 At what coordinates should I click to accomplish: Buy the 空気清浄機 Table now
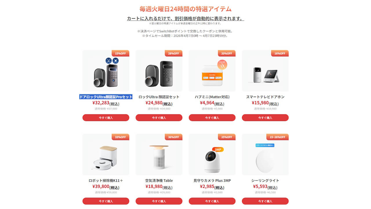(159, 201)
